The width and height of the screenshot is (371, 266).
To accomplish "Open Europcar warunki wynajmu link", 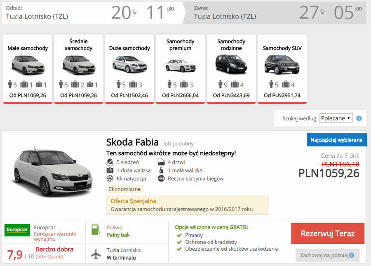I will 55,236.
